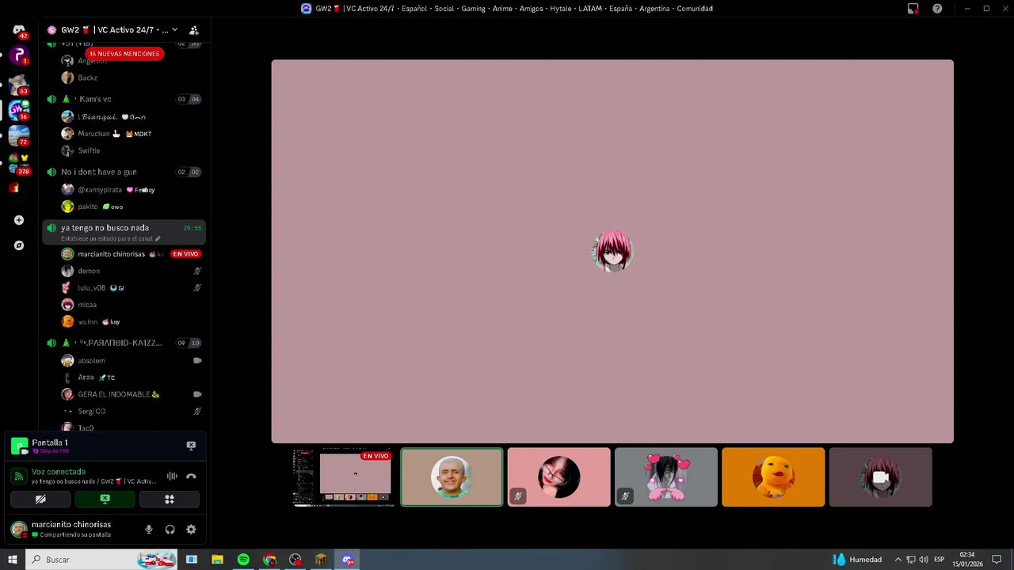The height and width of the screenshot is (570, 1014).
Task: Click pink-haired avatar in main stream view
Action: tap(612, 252)
